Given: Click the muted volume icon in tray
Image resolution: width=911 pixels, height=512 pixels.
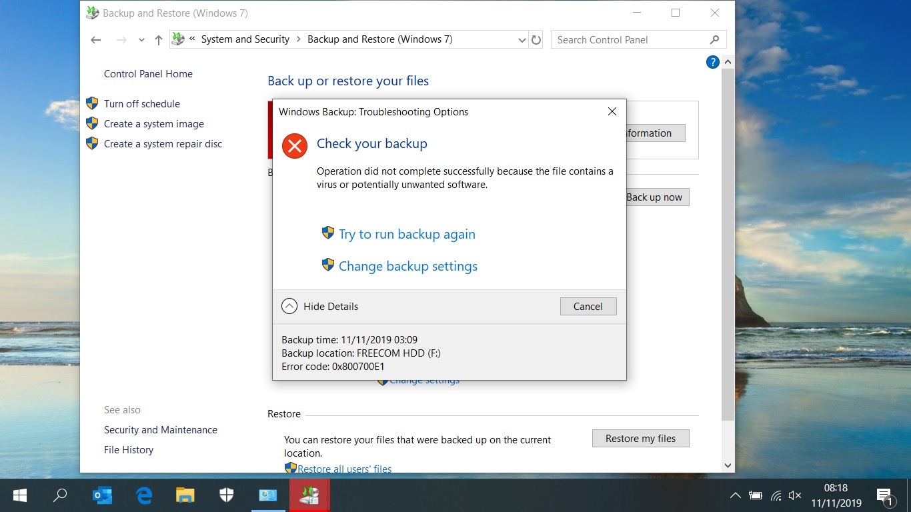Looking at the screenshot, I should pos(795,495).
